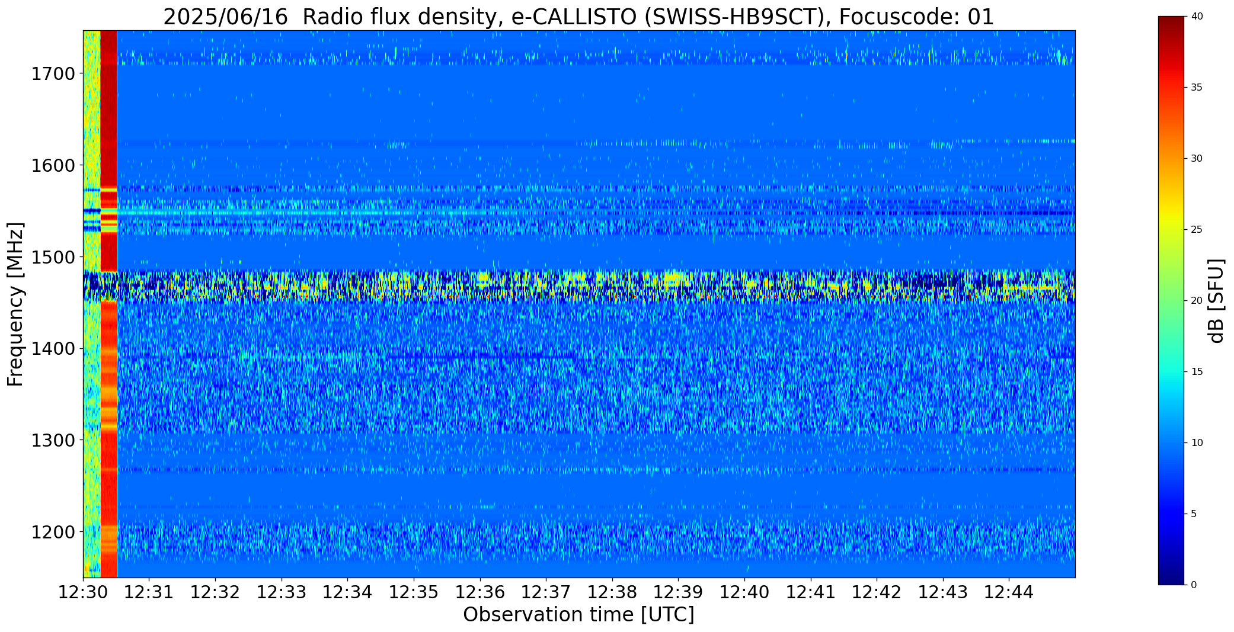Click the 12:35 time tick label
Viewport: 1234px width, 632px height.
[x=414, y=592]
